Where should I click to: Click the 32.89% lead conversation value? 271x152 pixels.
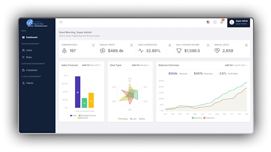tap(153, 51)
